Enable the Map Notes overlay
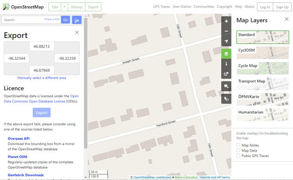 tap(238, 145)
